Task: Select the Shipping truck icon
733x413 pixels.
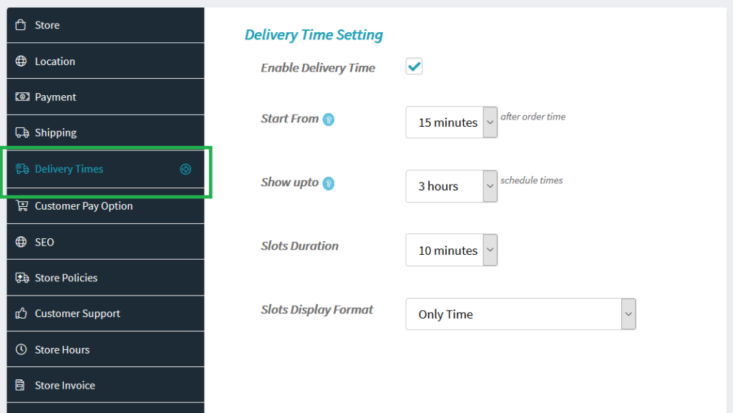Action: coord(21,132)
